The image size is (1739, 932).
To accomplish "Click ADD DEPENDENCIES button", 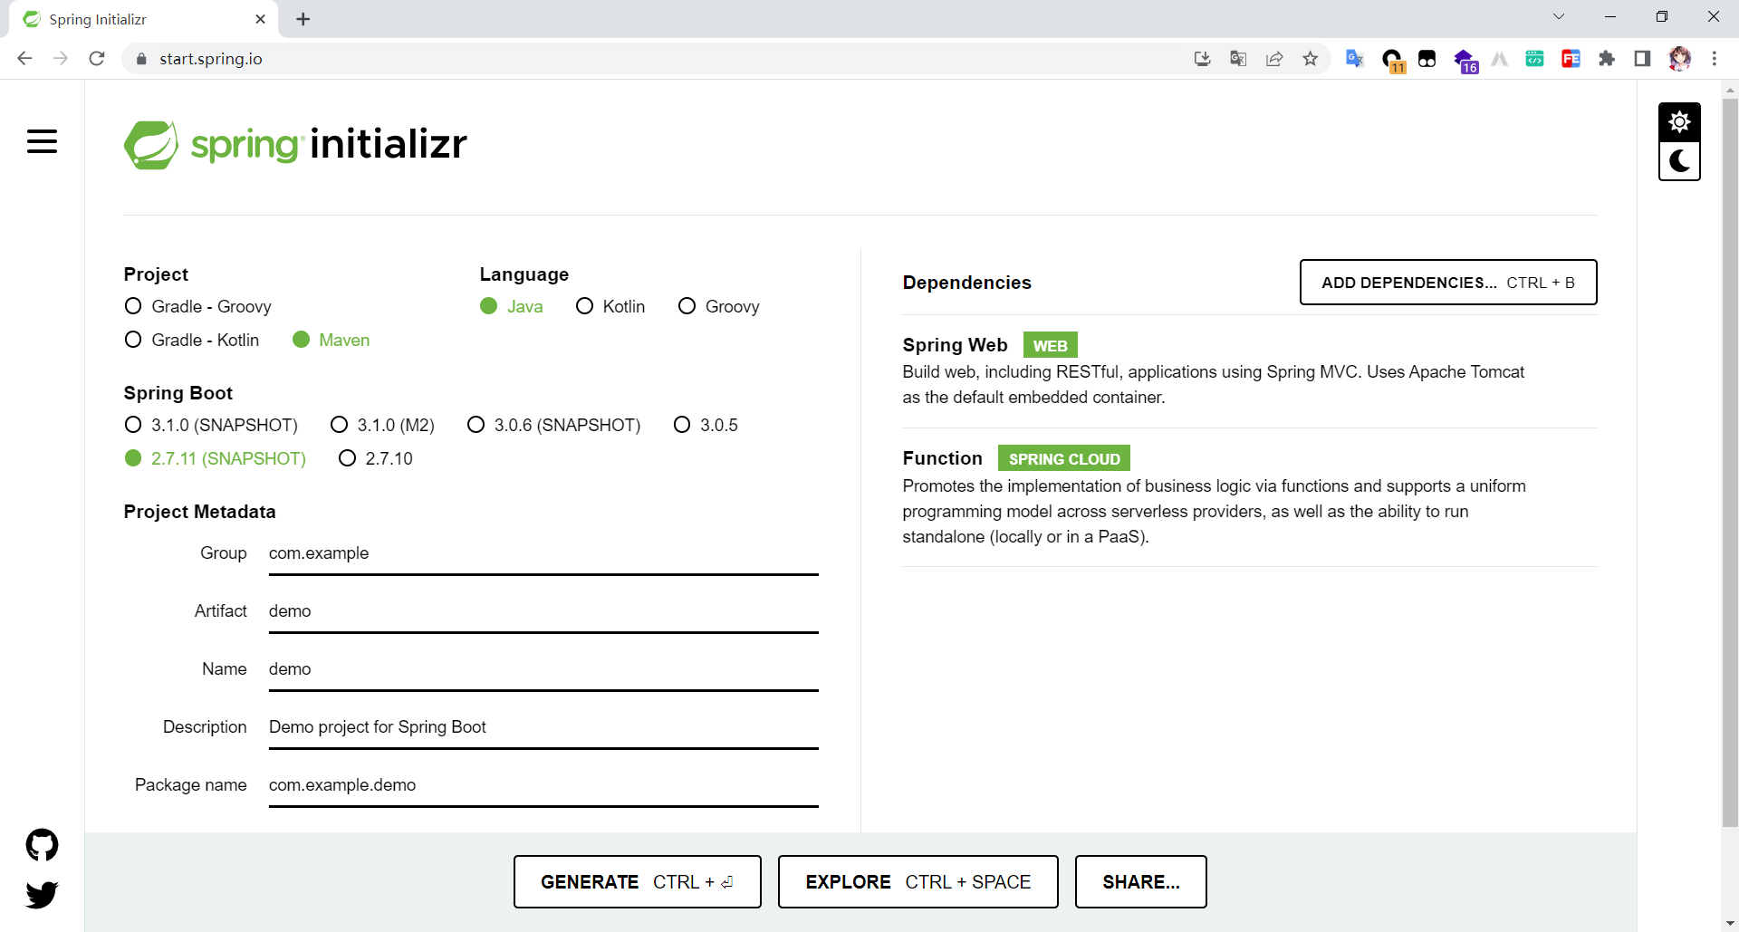I will [1447, 283].
